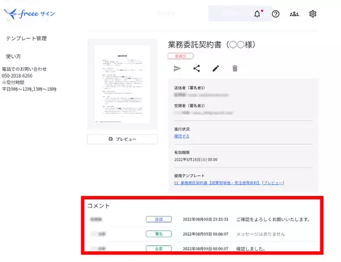Viewport: 341px width, 262px height.
Task: Click the share icon under contract title
Action: click(197, 69)
